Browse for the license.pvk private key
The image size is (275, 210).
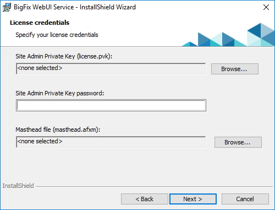(x=235, y=69)
